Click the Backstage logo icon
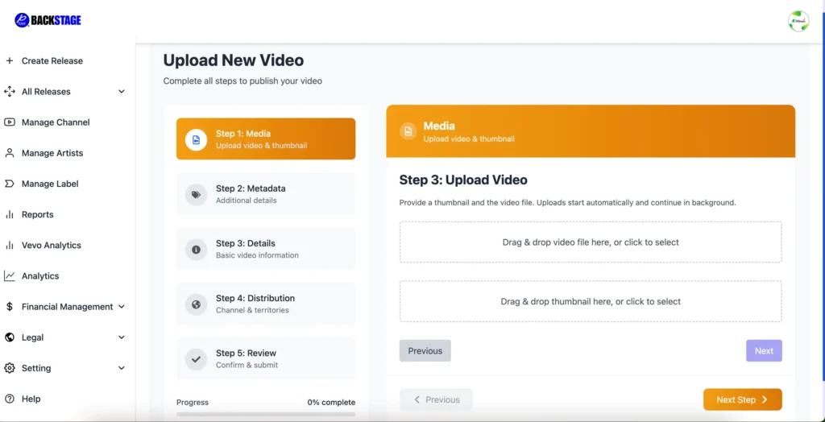 pyautogui.click(x=22, y=20)
